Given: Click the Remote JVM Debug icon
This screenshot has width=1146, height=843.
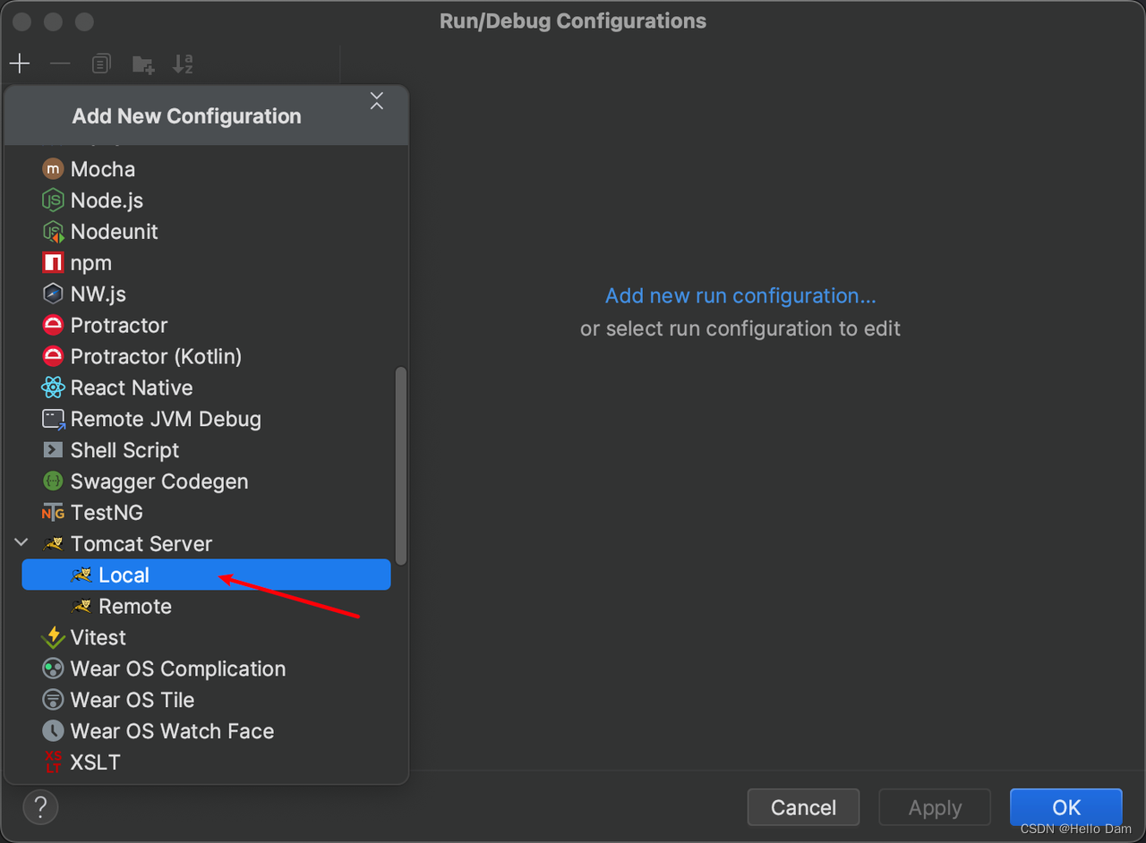Looking at the screenshot, I should [54, 419].
